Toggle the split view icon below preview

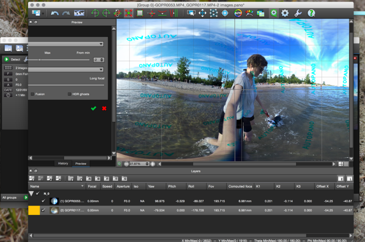click(341, 164)
